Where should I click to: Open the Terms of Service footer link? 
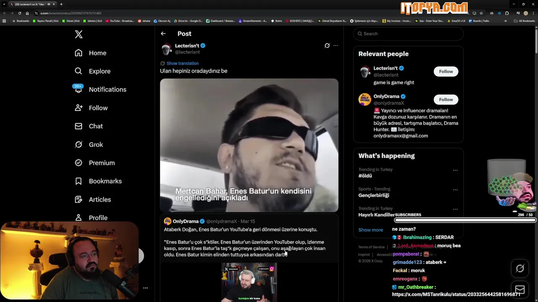point(372,247)
